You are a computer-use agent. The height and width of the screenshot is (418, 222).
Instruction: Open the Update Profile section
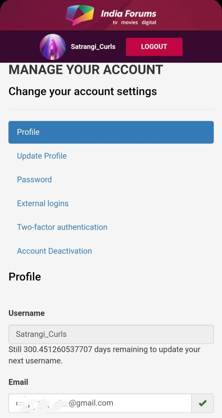coord(42,156)
